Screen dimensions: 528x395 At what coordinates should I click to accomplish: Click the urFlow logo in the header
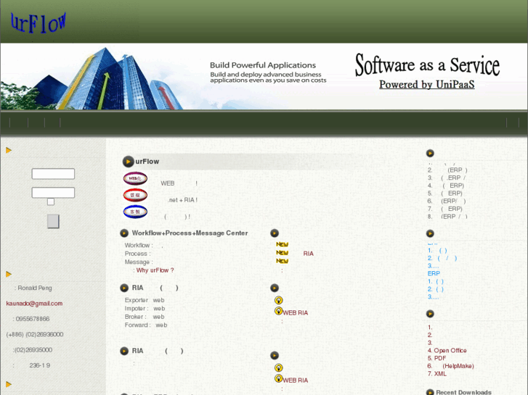pos(38,23)
